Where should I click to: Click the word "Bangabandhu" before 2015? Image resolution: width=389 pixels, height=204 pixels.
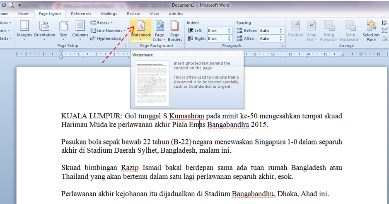point(228,125)
